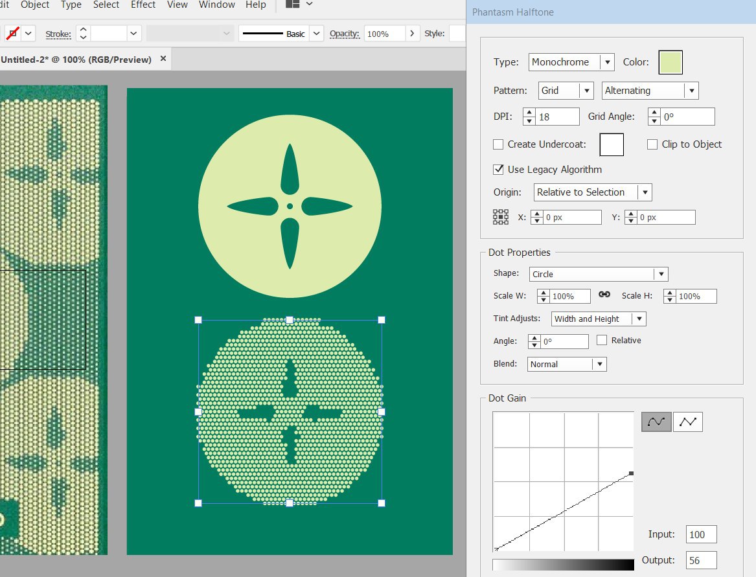The width and height of the screenshot is (756, 577).
Task: Open the stroke weight dropdown
Action: [x=133, y=33]
